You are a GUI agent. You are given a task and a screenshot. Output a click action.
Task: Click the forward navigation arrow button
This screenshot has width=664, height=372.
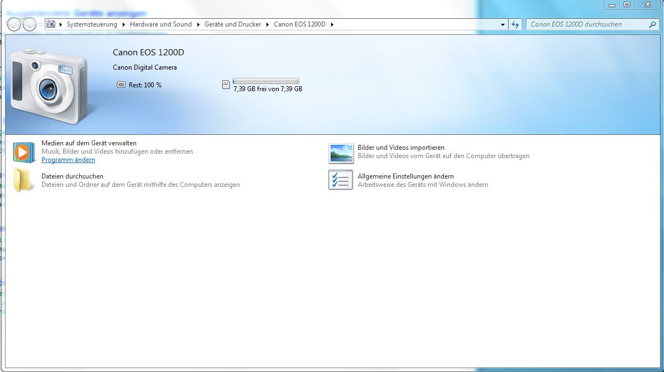pos(29,24)
